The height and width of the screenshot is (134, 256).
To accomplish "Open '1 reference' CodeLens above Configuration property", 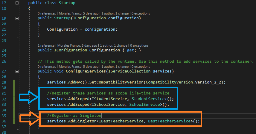I will pyautogui.click(x=46, y=45).
